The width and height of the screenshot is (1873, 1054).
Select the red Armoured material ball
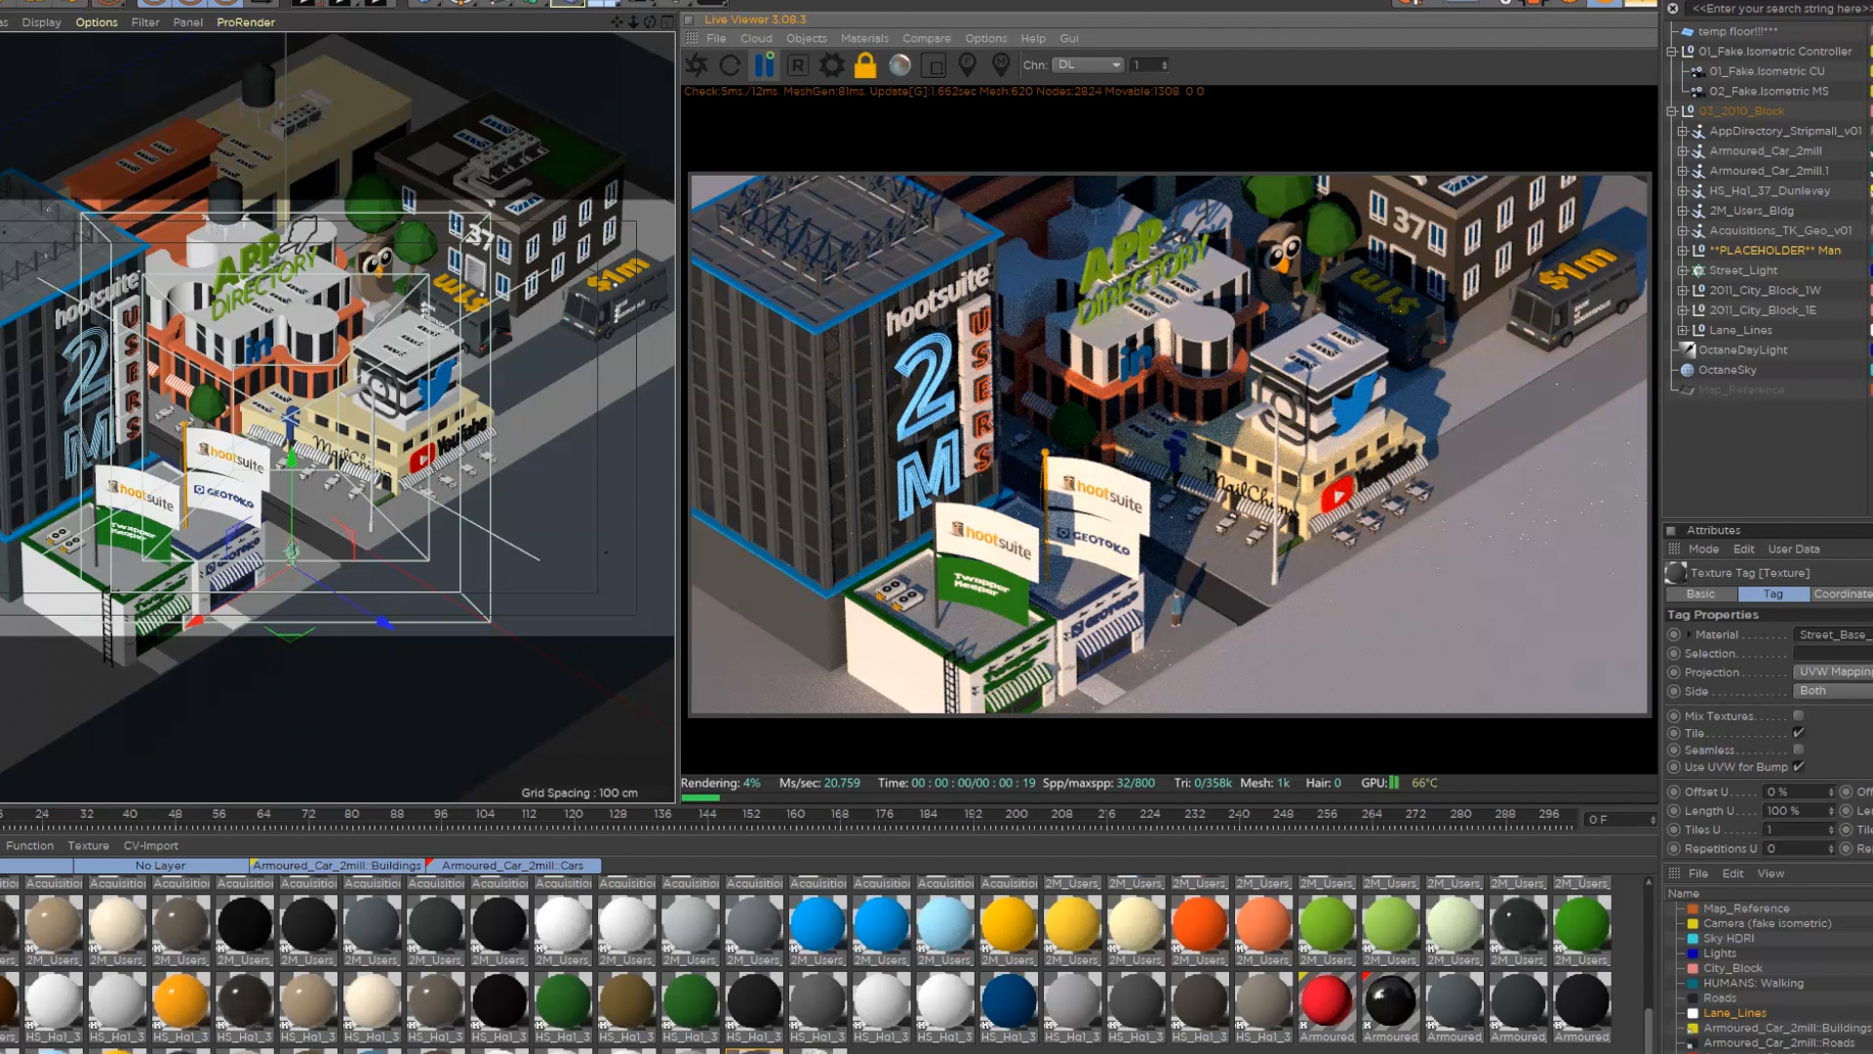point(1327,1000)
